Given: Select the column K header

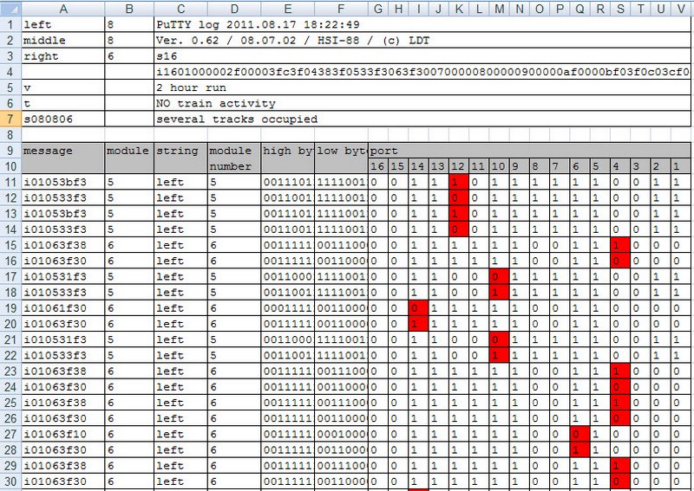Looking at the screenshot, I should [x=457, y=8].
